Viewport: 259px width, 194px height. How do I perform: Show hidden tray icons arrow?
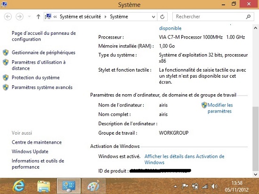click(x=176, y=186)
